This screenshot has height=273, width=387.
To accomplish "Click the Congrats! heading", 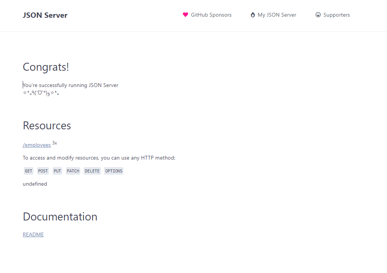I will coord(46,67).
